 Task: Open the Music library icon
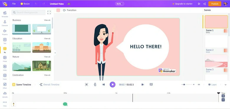click(5, 77)
